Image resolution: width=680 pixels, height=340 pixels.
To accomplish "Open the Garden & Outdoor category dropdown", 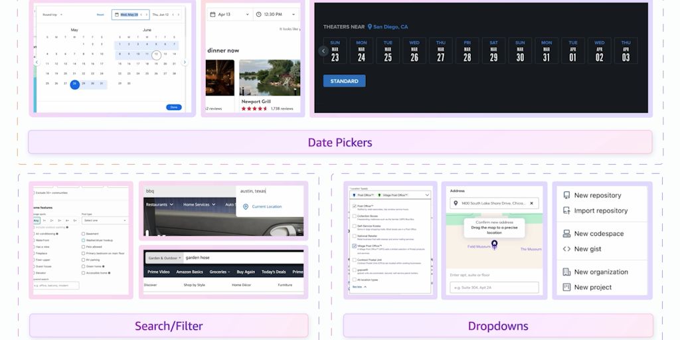I will 165,258.
